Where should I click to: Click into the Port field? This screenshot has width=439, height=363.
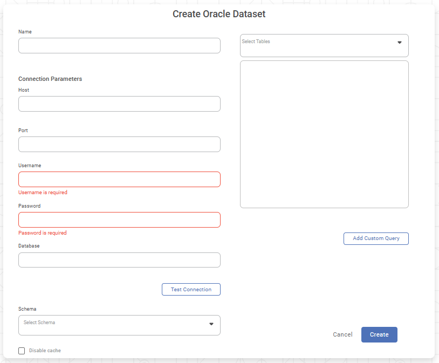point(119,145)
